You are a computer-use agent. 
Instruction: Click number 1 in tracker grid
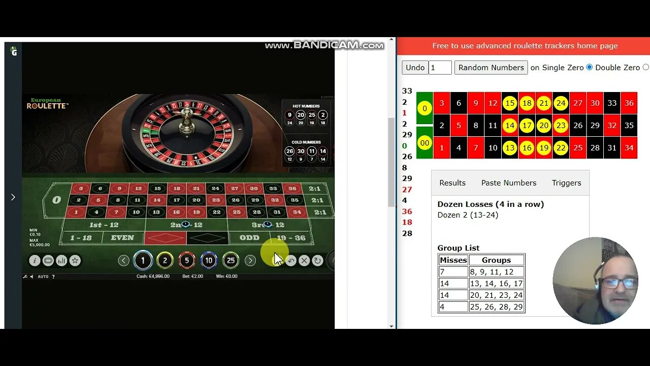click(442, 148)
